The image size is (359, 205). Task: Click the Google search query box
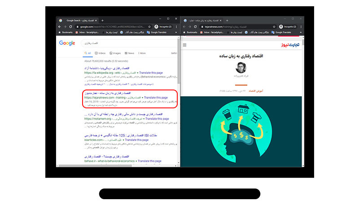coord(129,43)
